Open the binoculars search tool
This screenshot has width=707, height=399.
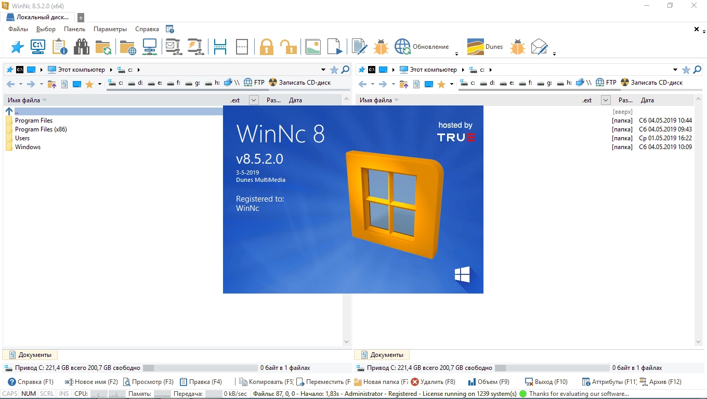tap(81, 47)
